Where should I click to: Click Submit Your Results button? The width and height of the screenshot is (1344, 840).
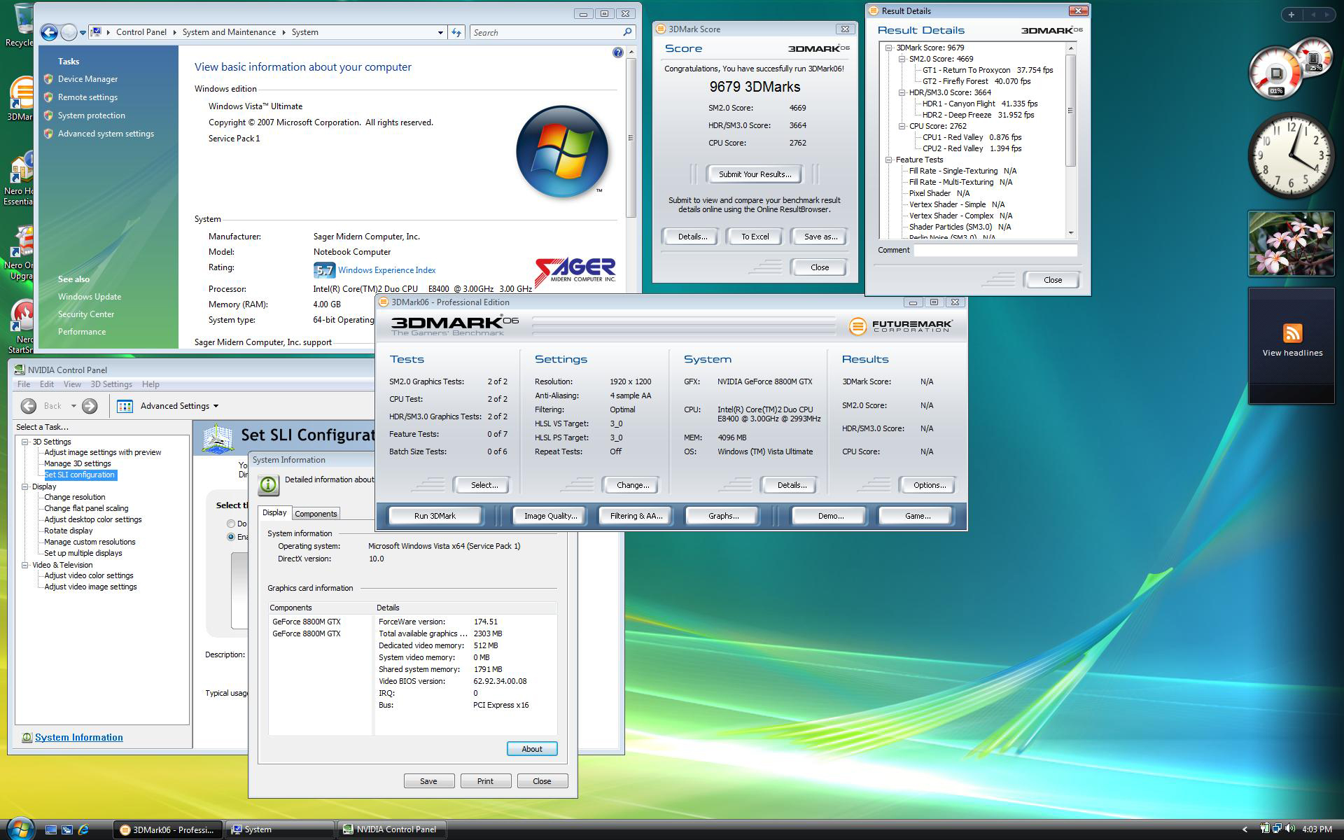tap(755, 174)
